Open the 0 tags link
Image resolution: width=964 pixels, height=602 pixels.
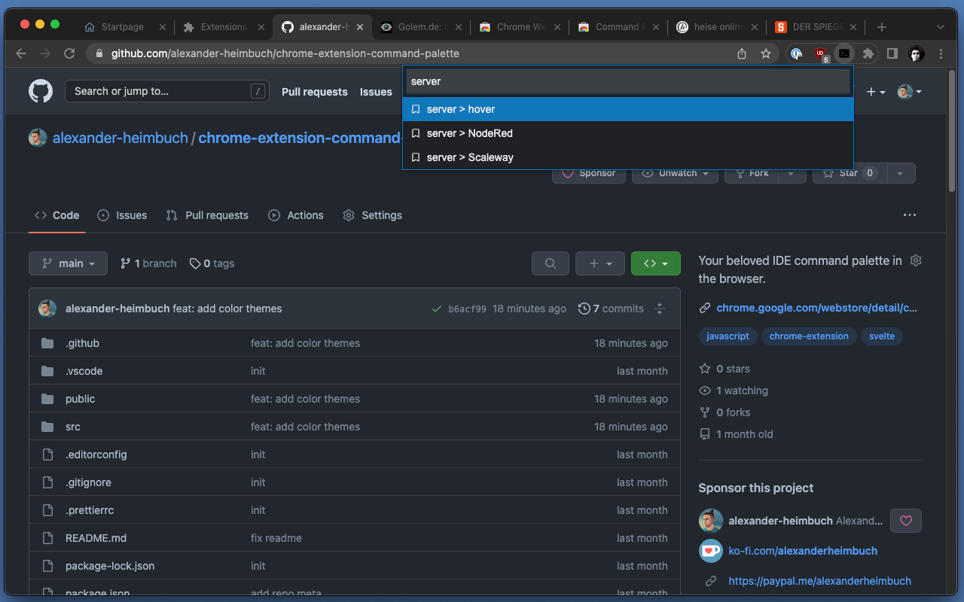[x=212, y=263]
